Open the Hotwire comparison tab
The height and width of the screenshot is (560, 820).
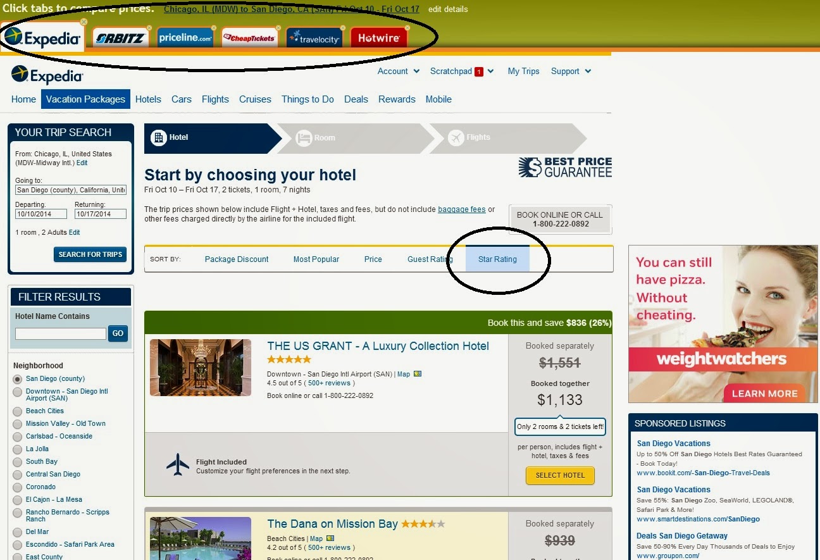tap(378, 38)
